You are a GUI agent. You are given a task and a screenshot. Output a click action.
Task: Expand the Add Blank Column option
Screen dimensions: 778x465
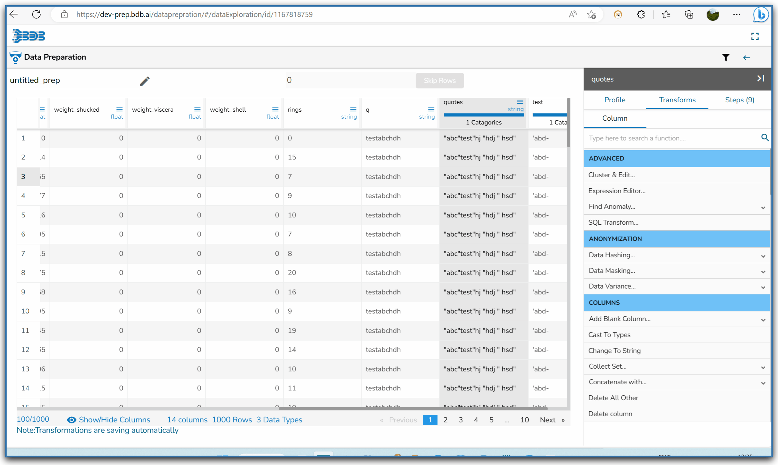click(x=763, y=320)
